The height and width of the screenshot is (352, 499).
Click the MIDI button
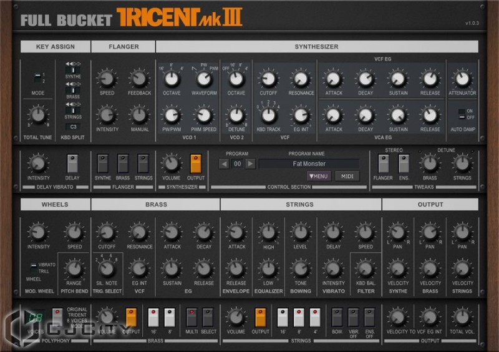(347, 176)
